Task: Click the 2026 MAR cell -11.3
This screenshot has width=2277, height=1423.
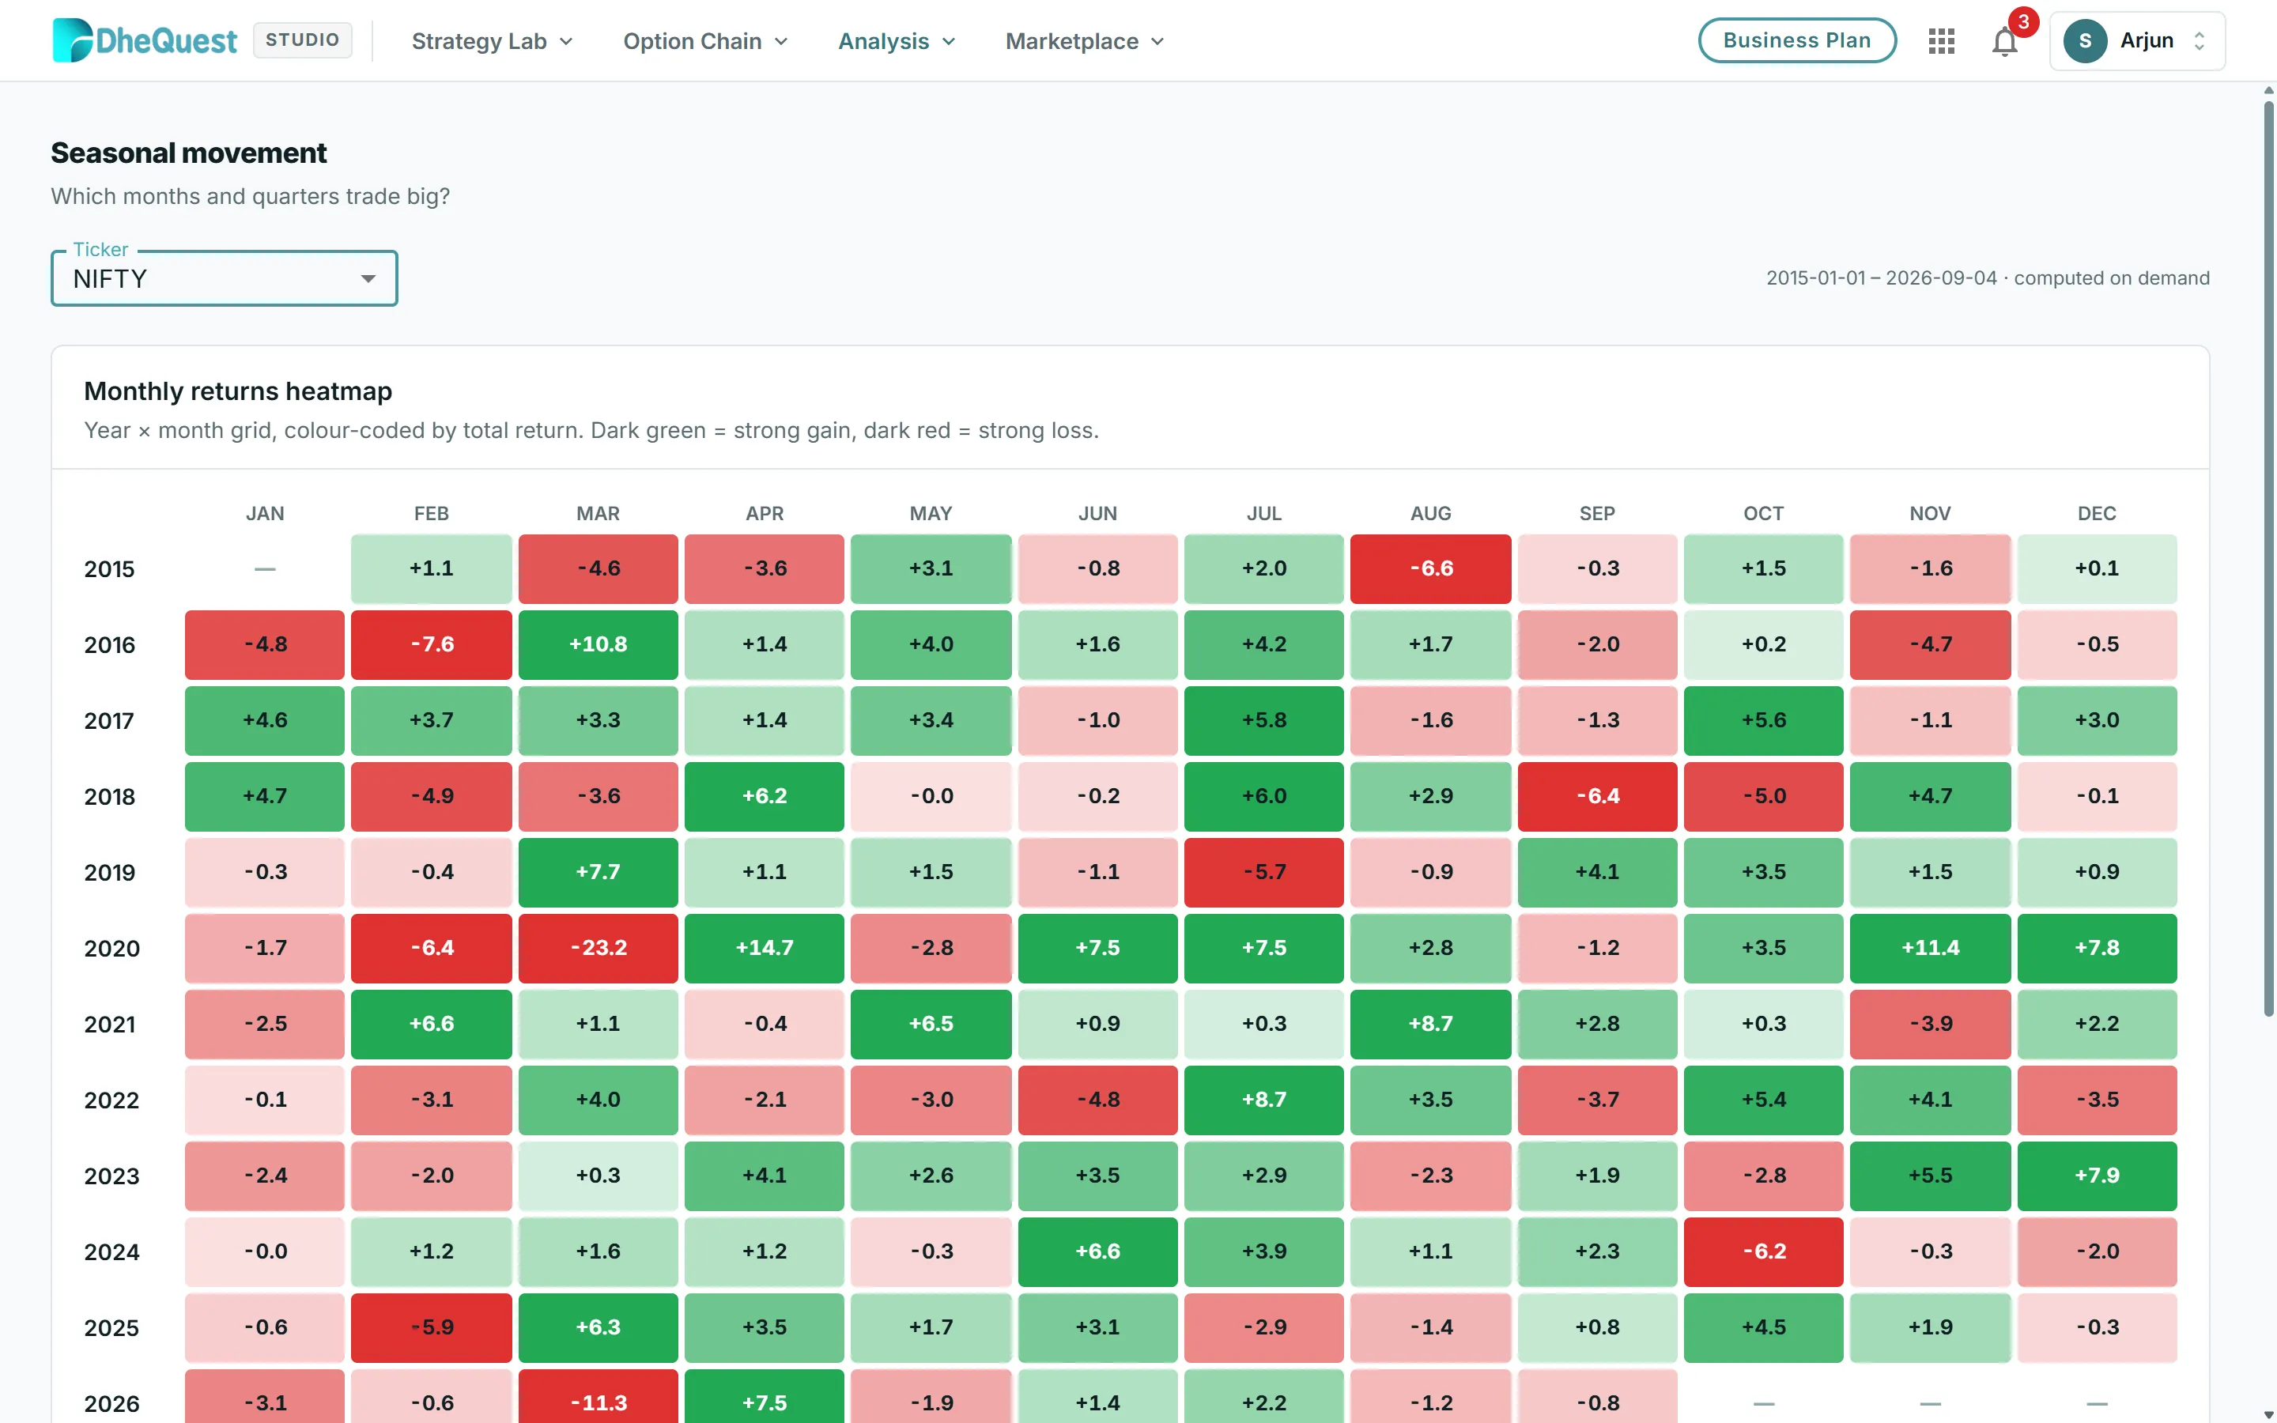Action: 598,1397
